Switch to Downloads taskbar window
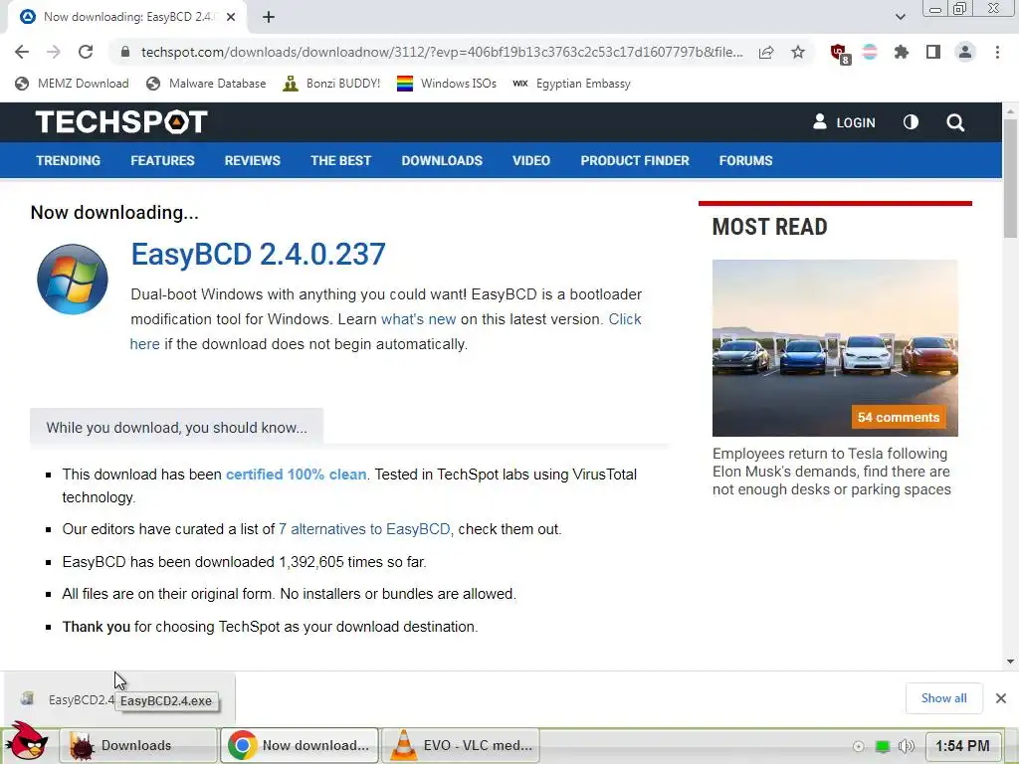The width and height of the screenshot is (1019, 764). [138, 745]
